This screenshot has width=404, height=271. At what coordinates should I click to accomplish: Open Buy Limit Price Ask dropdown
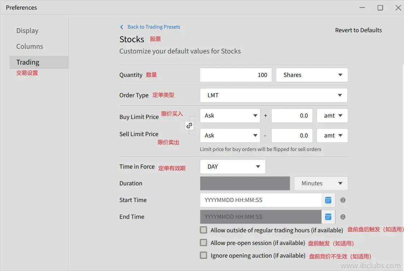click(230, 116)
